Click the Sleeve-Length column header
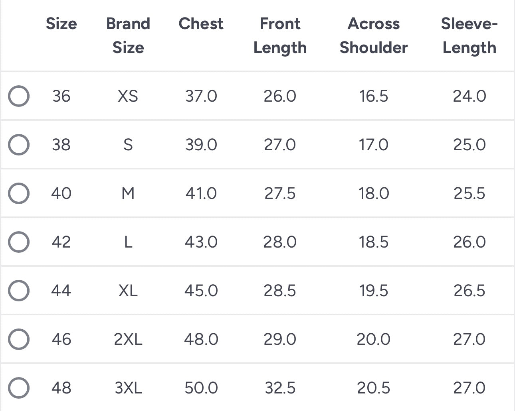 coord(469,35)
